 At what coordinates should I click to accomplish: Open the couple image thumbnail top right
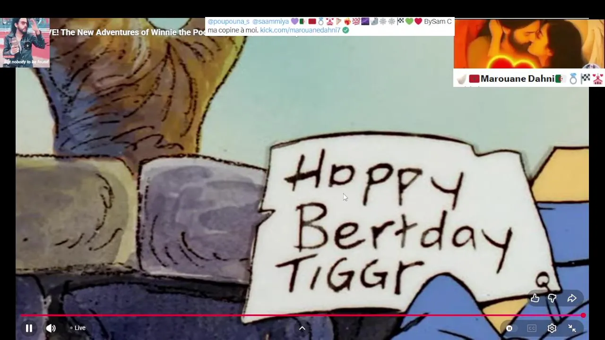[x=528, y=44]
